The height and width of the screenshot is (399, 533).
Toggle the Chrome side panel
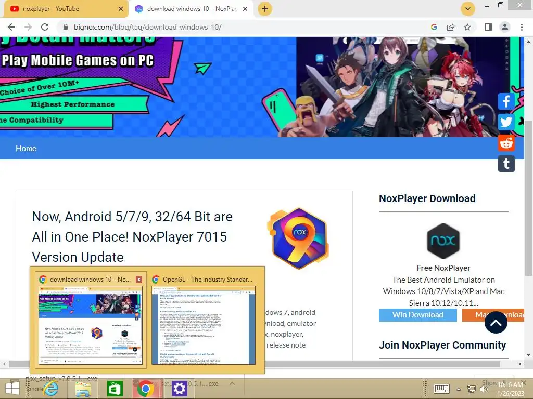488,27
